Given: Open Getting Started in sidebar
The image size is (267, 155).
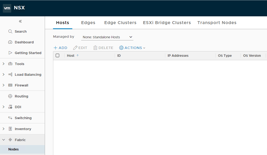Looking at the screenshot, I should (28, 53).
